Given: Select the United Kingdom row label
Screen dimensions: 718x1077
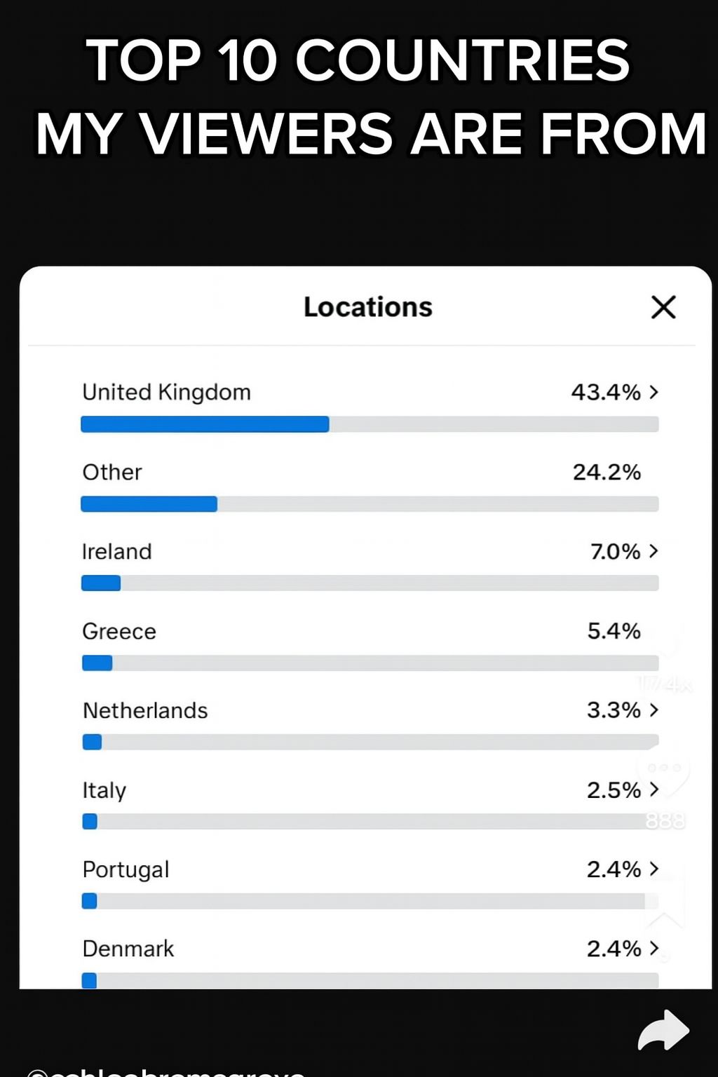Looking at the screenshot, I should point(166,393).
